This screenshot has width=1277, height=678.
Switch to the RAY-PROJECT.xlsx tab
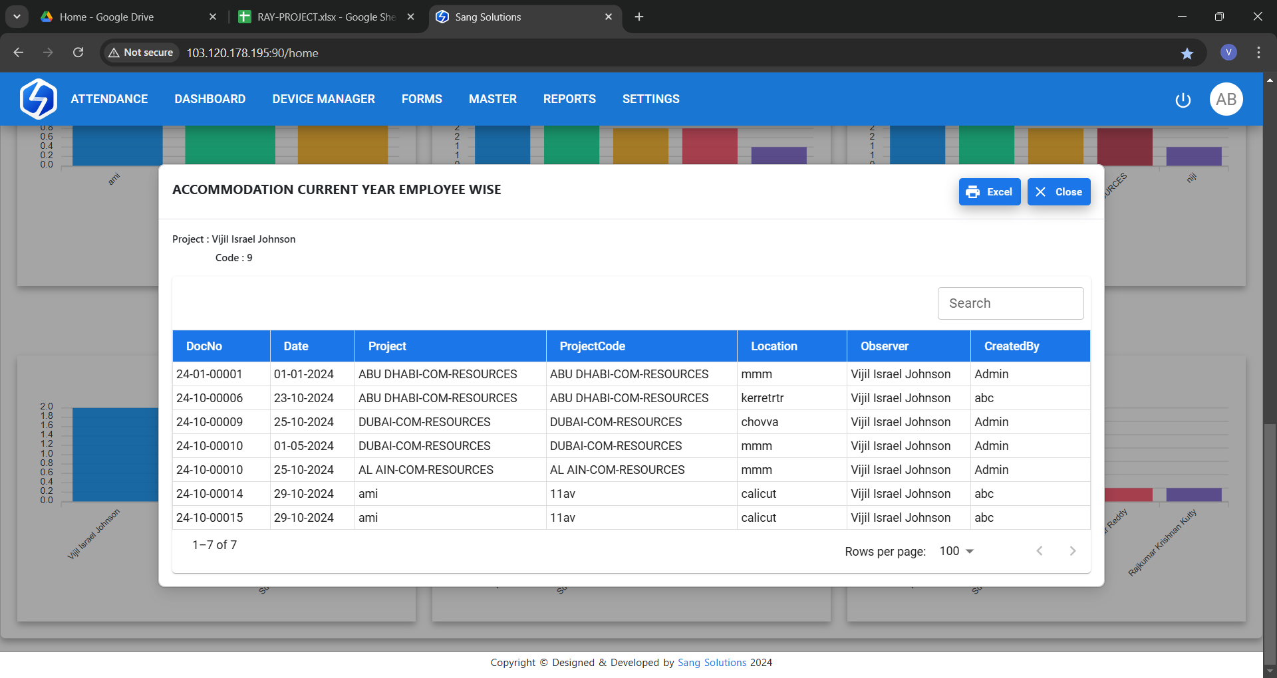pyautogui.click(x=326, y=17)
